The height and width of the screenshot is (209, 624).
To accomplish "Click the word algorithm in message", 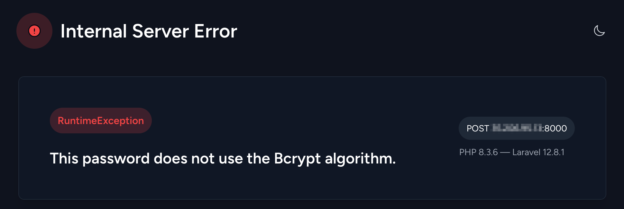I will pyautogui.click(x=360, y=158).
